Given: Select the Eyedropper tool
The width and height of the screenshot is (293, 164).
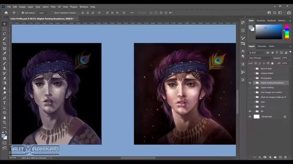Looking at the screenshot, I should point(5,53).
